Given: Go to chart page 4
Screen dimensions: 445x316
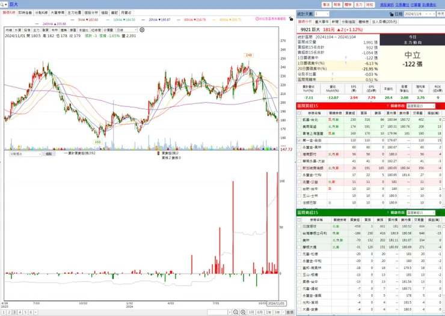Looking at the screenshot, I should pyautogui.click(x=20, y=312).
